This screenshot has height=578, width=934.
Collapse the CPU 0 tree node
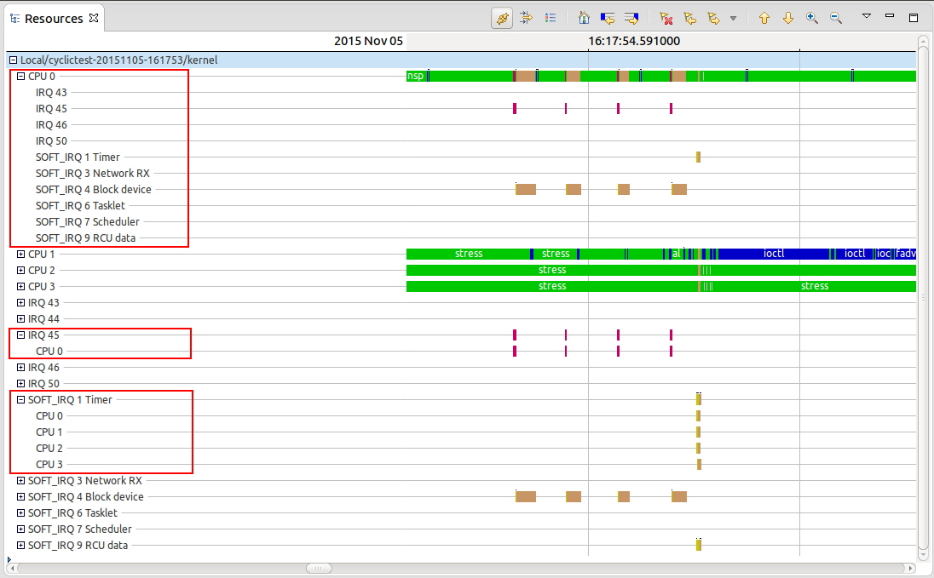(x=21, y=76)
